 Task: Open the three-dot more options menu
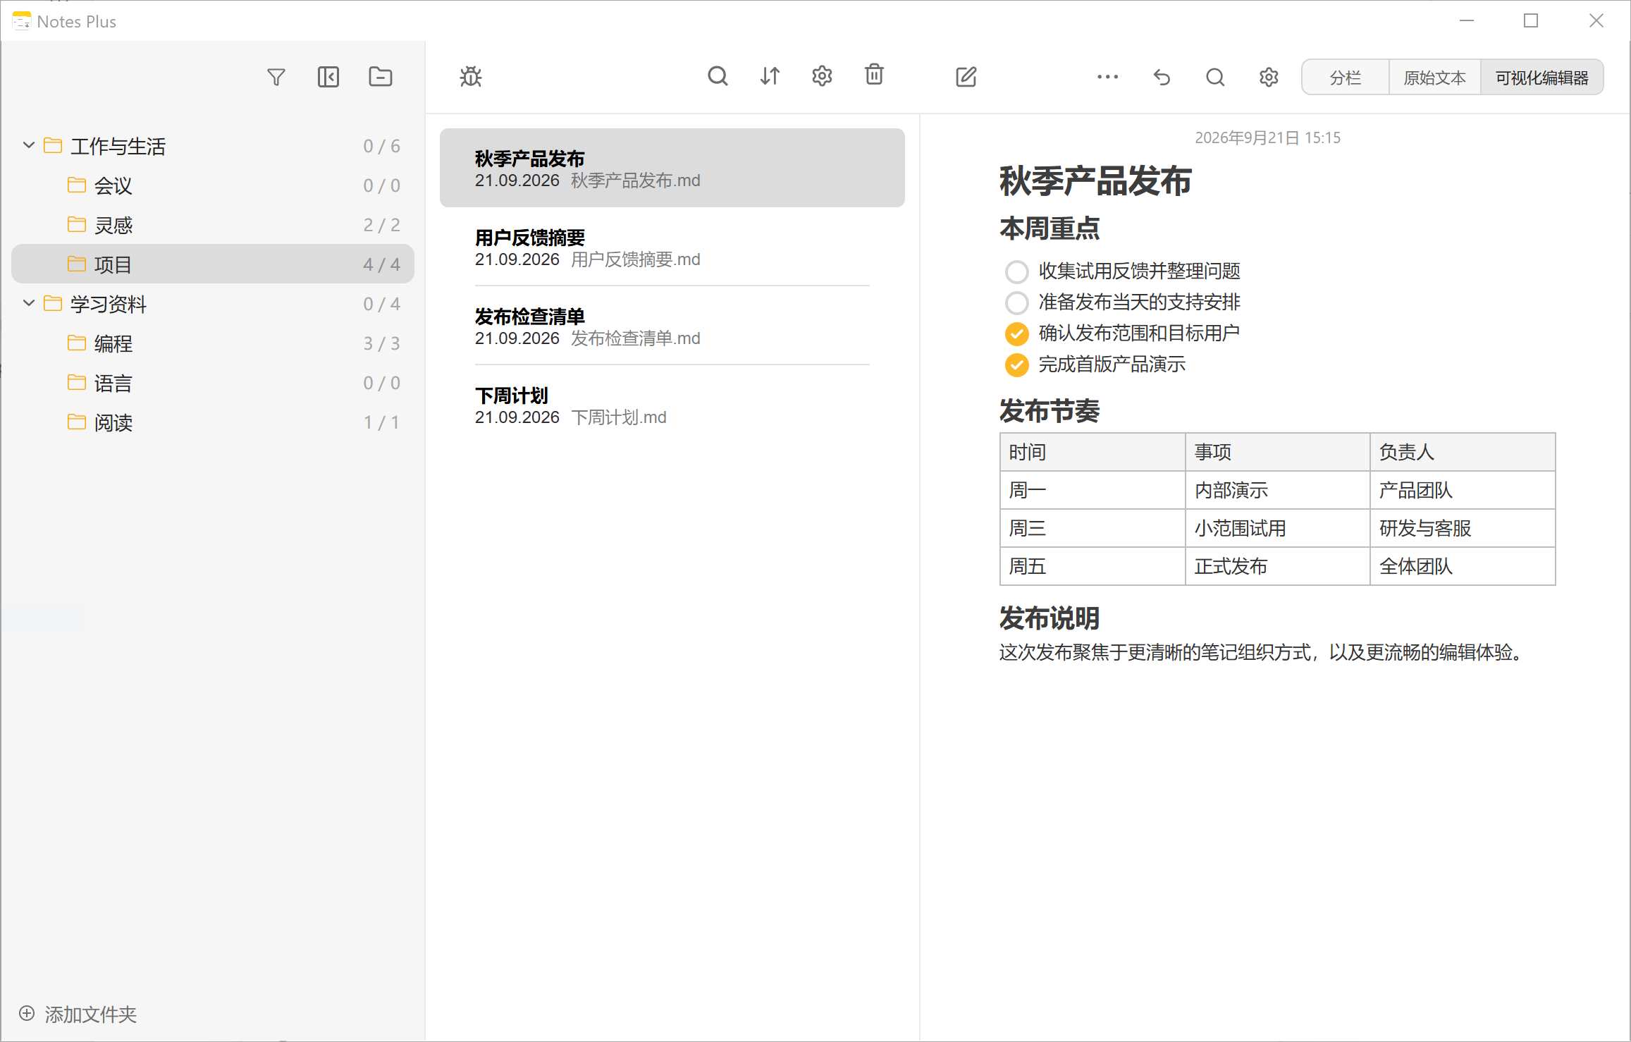click(x=1108, y=77)
